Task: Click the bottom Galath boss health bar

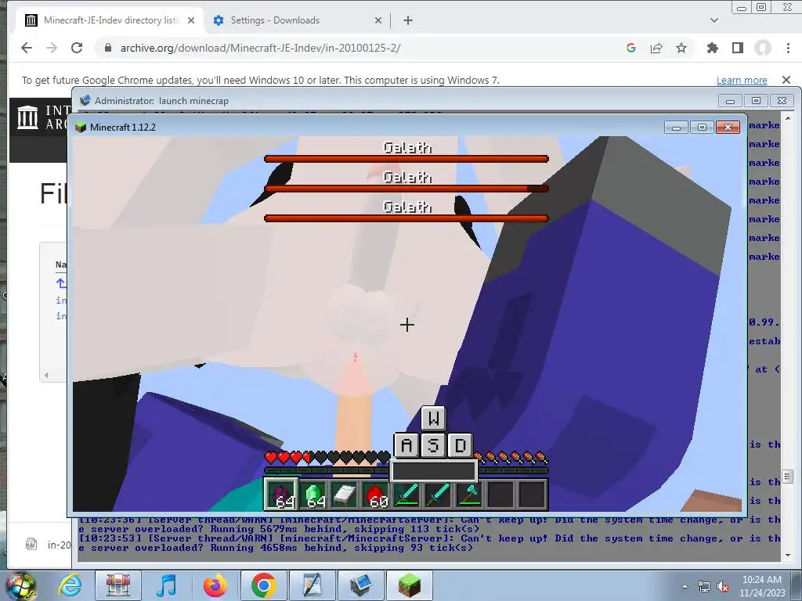Action: (406, 218)
